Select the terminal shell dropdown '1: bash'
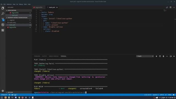This screenshot has height=99, width=176. tap(145, 56)
